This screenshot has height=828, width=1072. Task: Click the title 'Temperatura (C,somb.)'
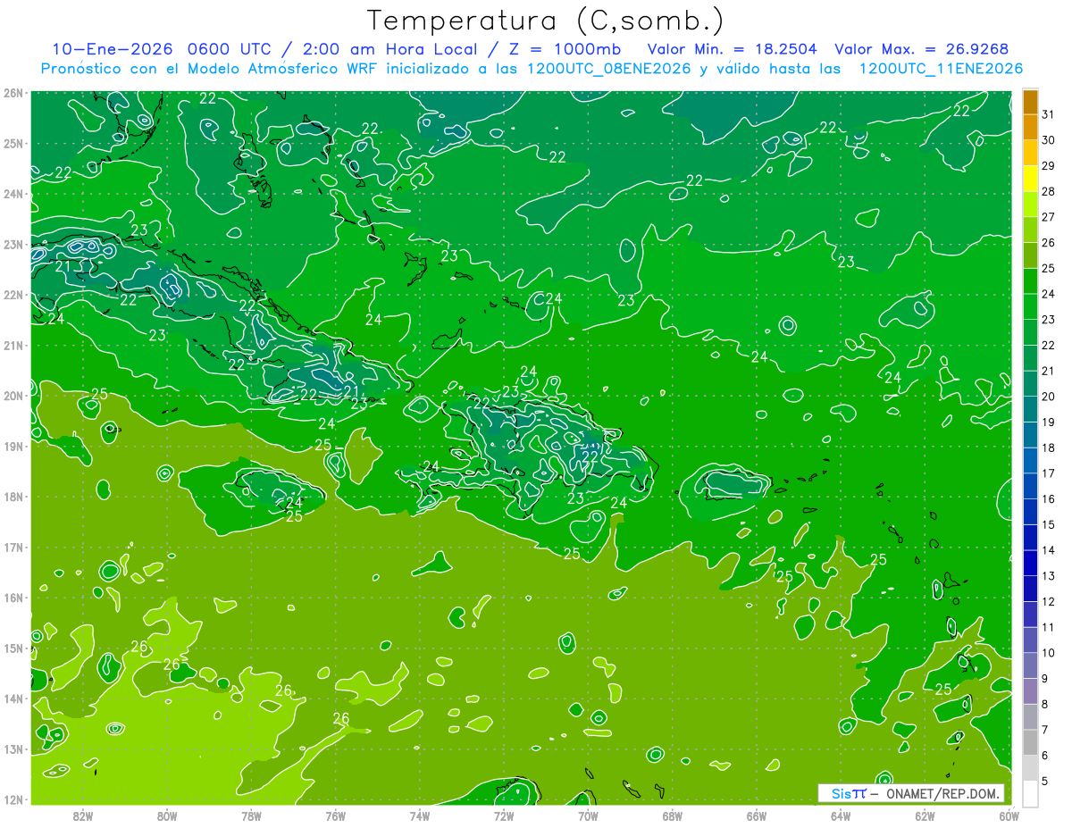(546, 21)
